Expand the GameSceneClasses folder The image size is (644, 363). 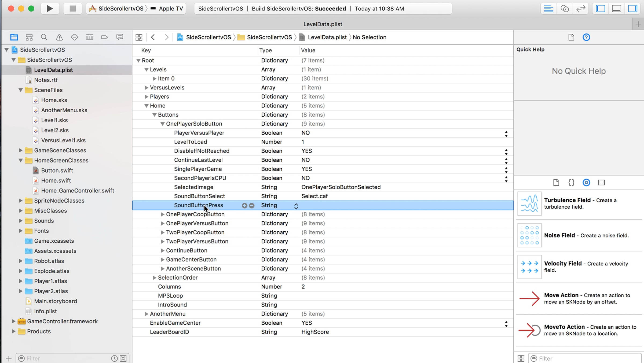coord(20,150)
